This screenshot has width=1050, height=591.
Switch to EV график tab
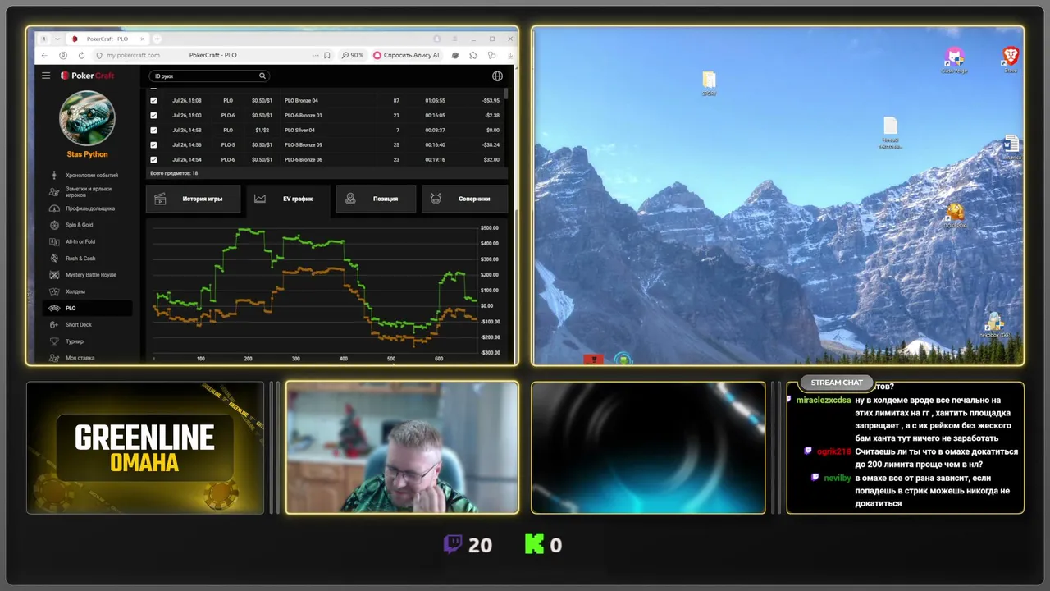[x=289, y=199]
